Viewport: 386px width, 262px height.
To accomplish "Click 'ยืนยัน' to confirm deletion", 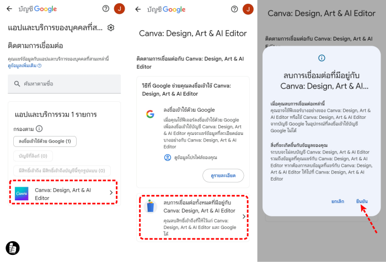I will pyautogui.click(x=362, y=201).
